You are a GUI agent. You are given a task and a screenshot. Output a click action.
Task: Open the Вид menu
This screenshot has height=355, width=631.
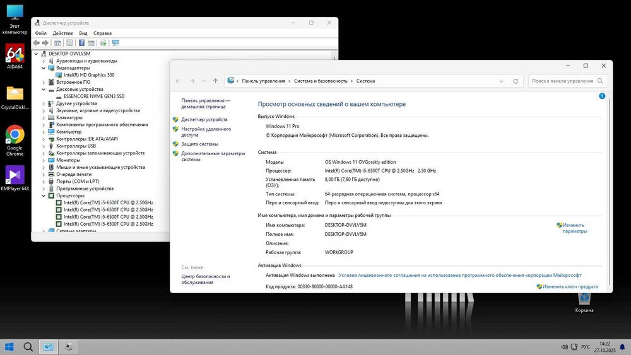click(x=83, y=33)
